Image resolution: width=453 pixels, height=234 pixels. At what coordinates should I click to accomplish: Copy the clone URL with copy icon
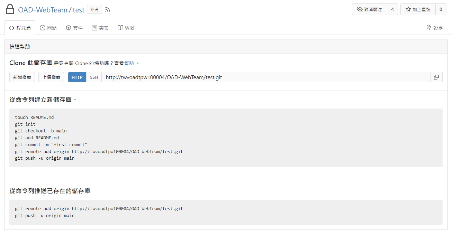pyautogui.click(x=436, y=77)
